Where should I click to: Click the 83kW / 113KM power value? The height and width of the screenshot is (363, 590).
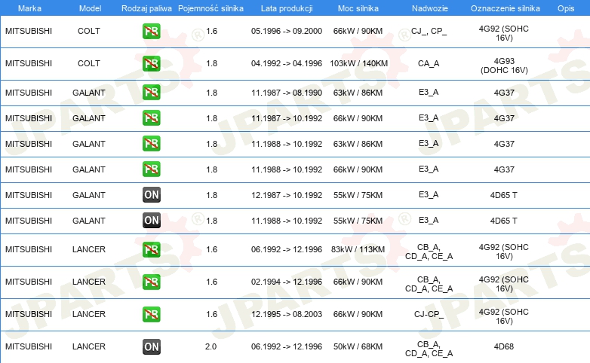tap(358, 249)
